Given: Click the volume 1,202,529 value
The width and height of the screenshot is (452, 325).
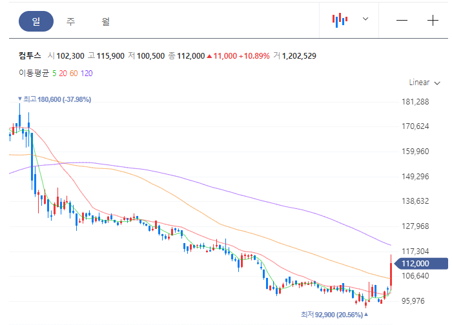Looking at the screenshot, I should tap(299, 56).
